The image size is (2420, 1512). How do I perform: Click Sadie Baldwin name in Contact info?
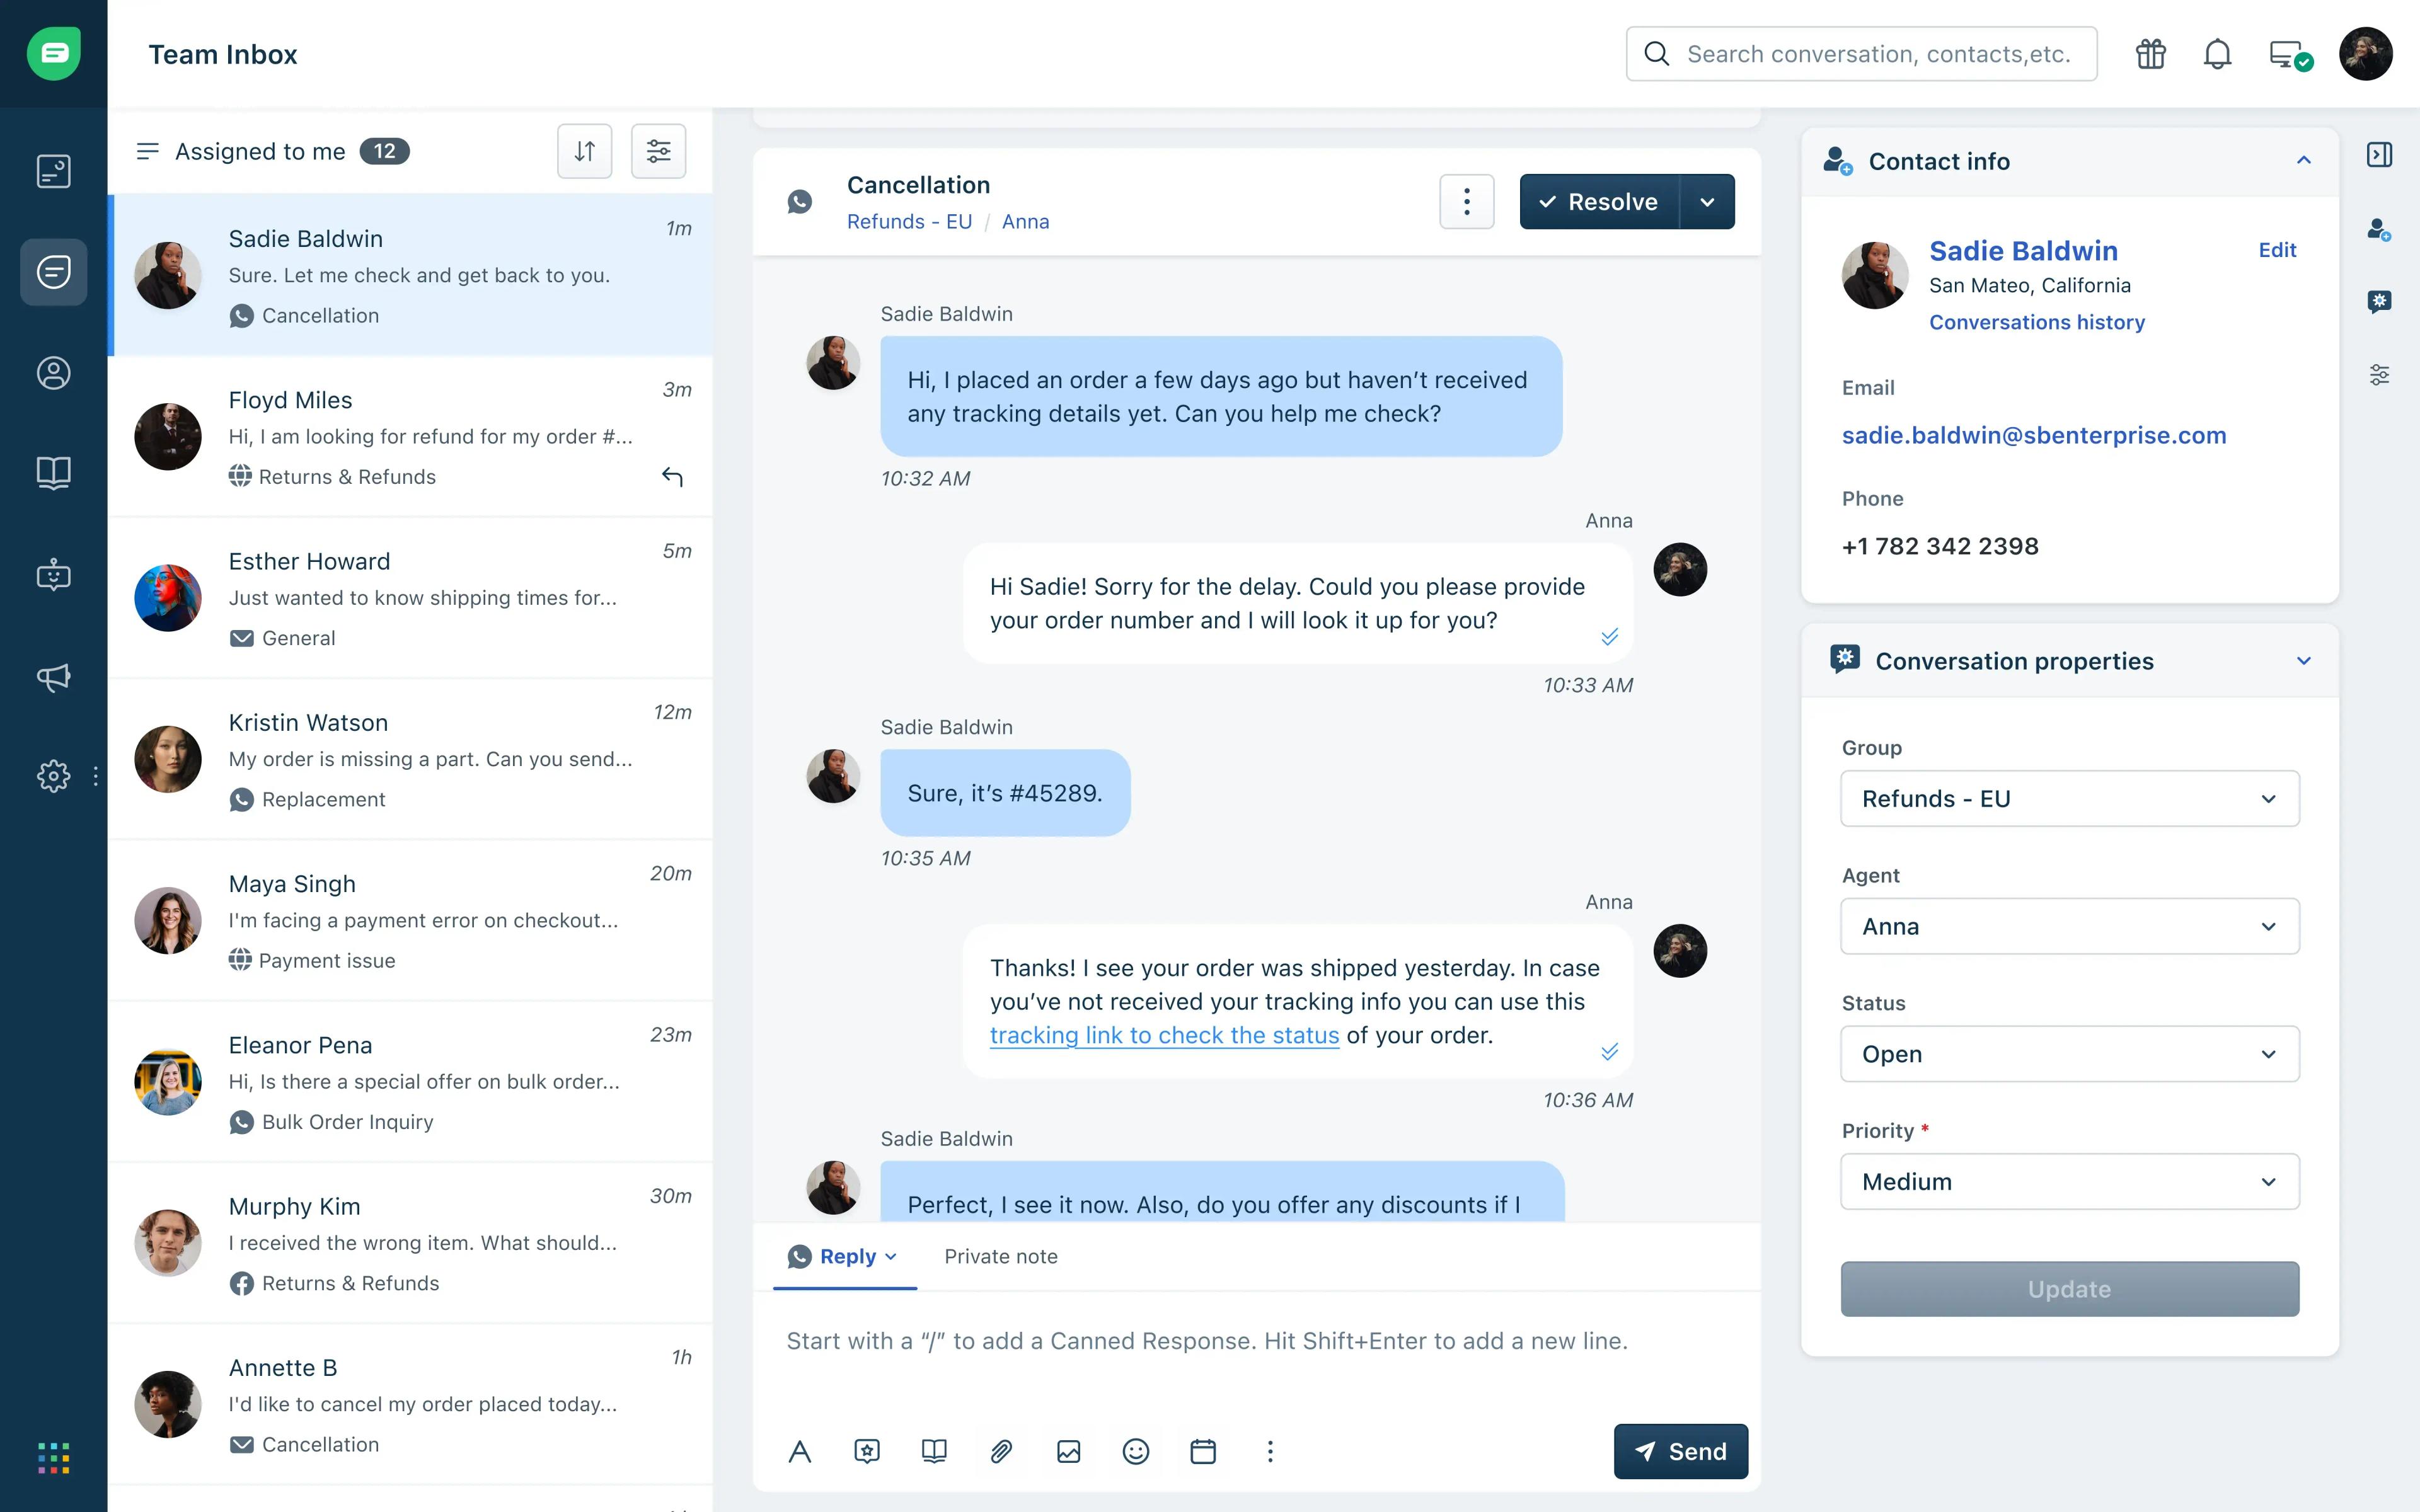[x=2023, y=250]
